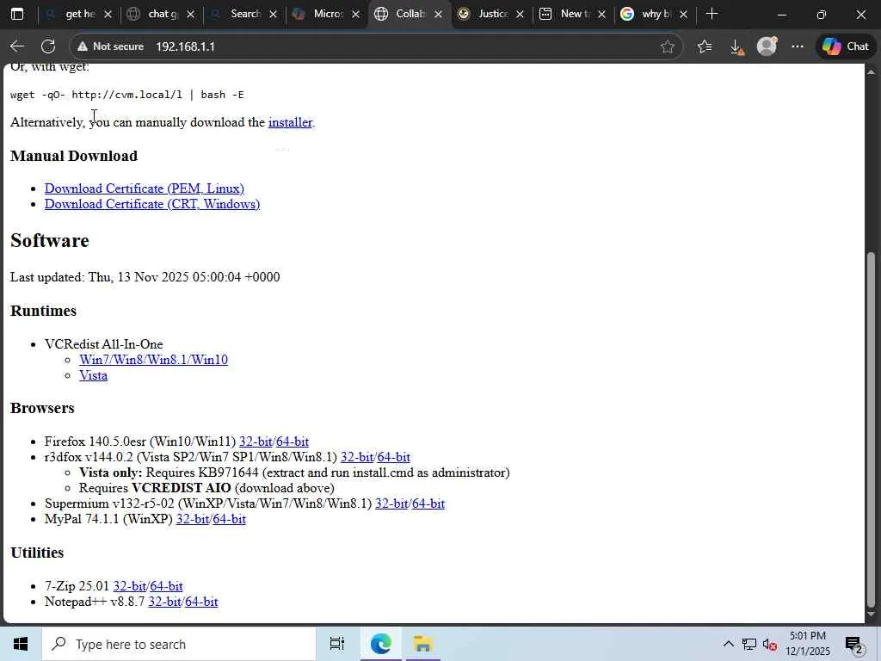Click the wget command text line
The height and width of the screenshot is (661, 881).
(127, 95)
